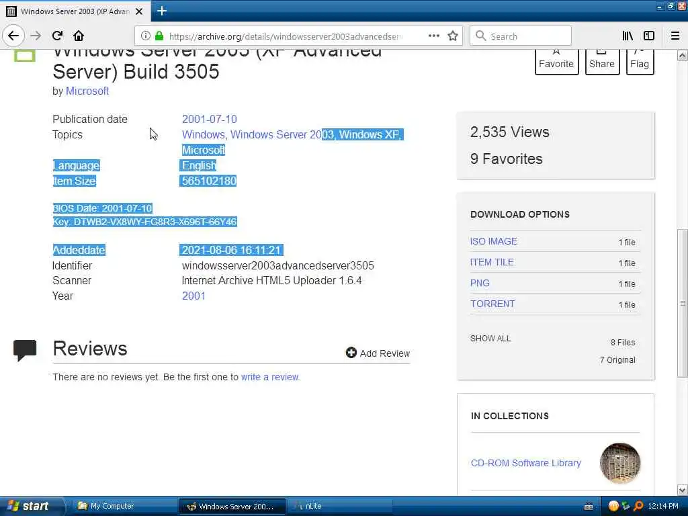Click the page scrollbar up arrow
This screenshot has height=516, width=688.
click(x=682, y=55)
